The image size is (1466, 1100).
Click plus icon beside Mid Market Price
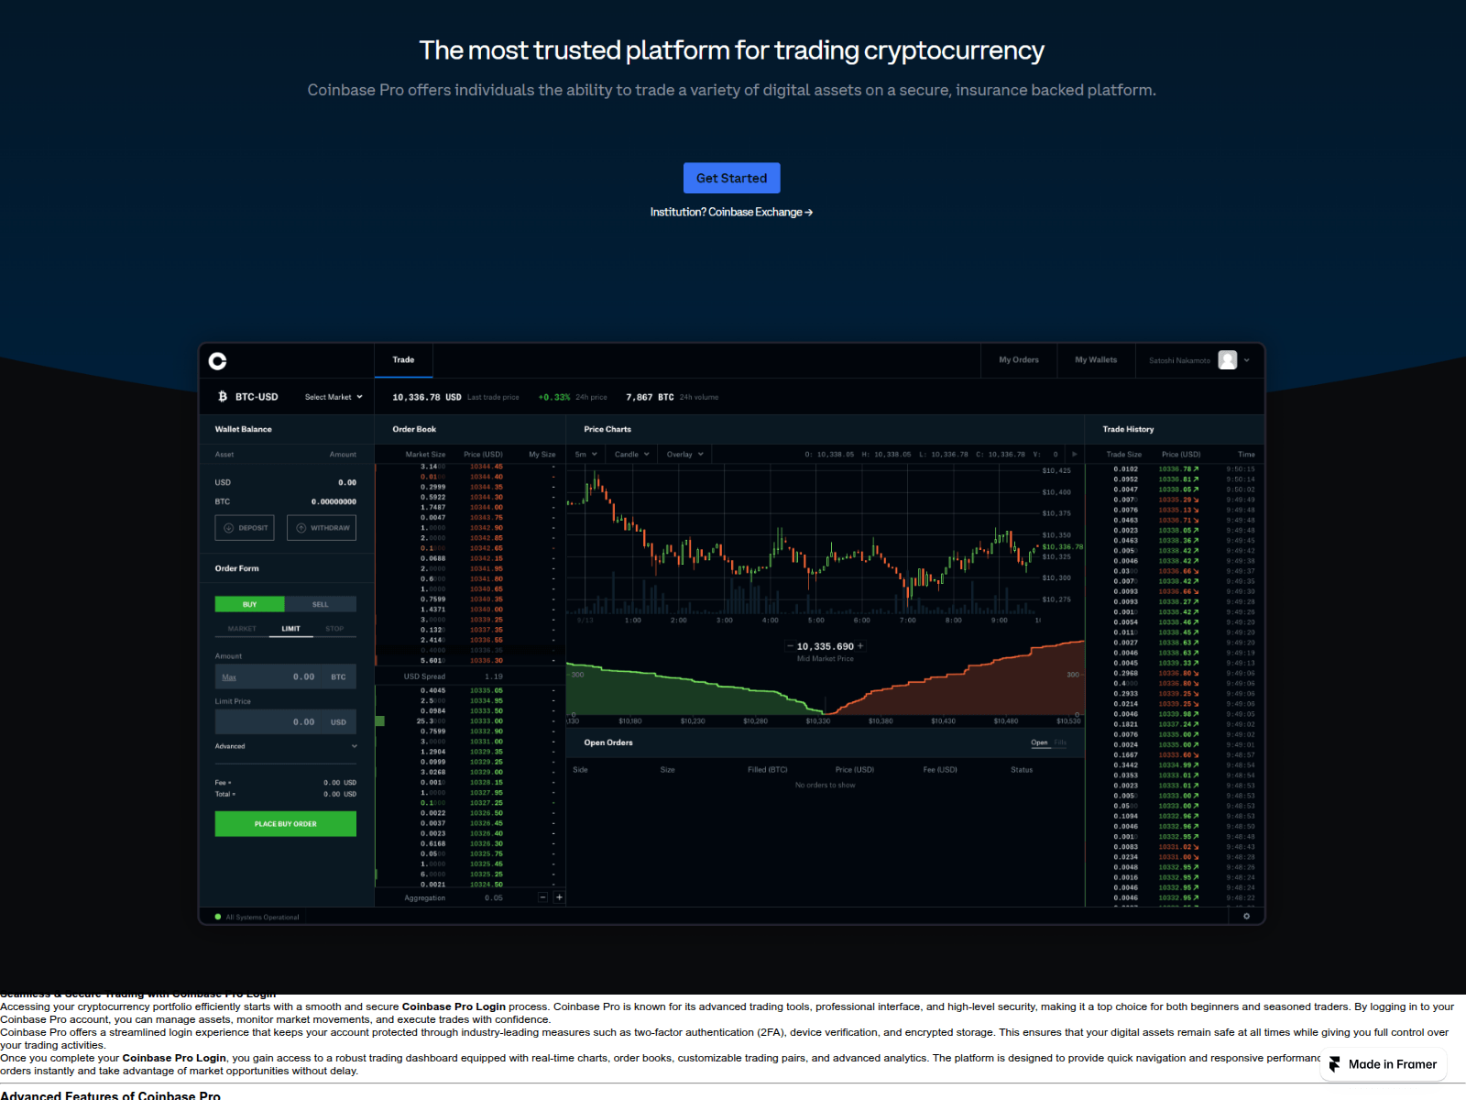coord(860,646)
